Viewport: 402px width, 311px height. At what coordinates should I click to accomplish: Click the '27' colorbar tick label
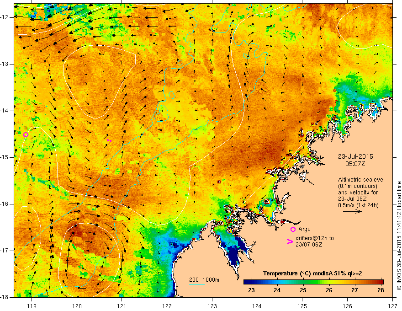tap(355, 290)
